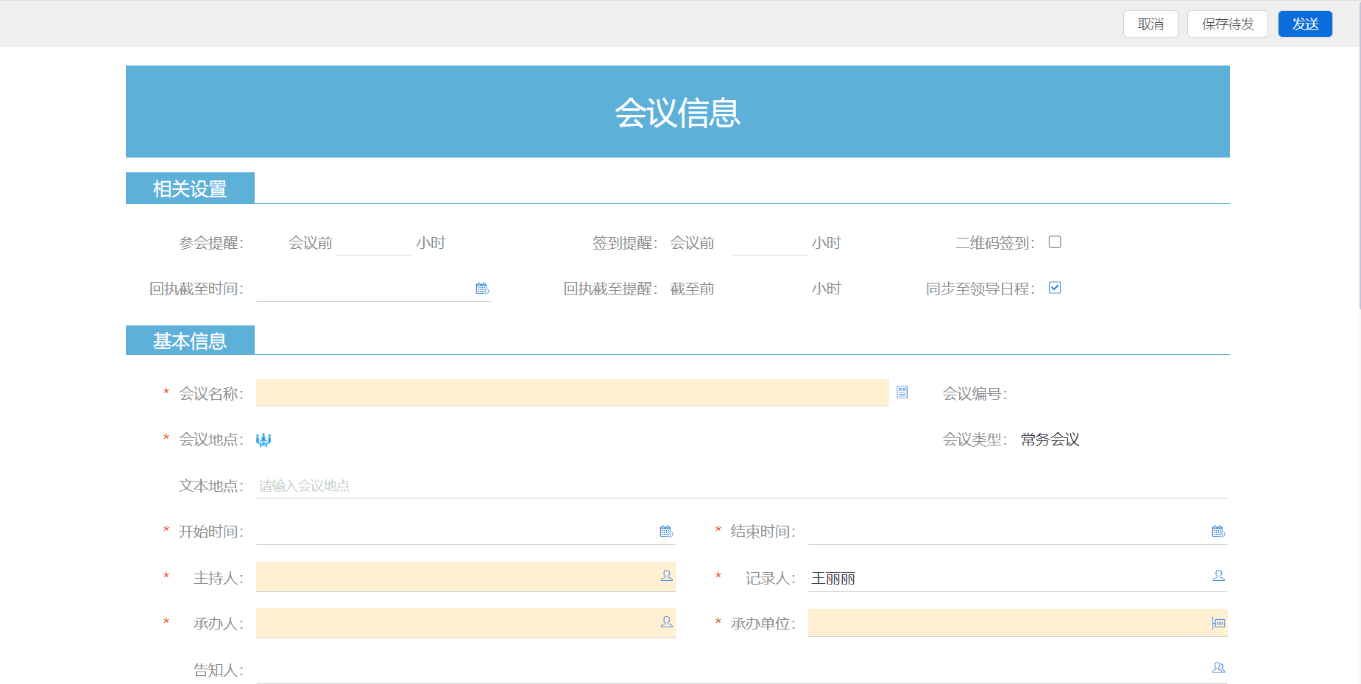Uncheck the 同步至领导日程 checkbox

[1055, 288]
